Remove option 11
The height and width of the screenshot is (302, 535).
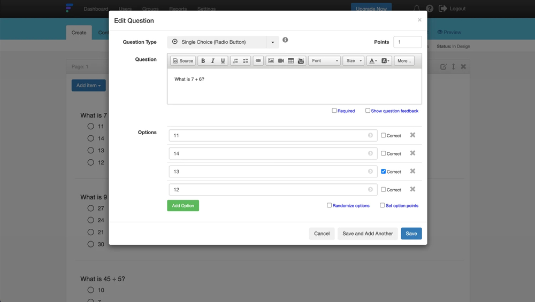coord(412,135)
